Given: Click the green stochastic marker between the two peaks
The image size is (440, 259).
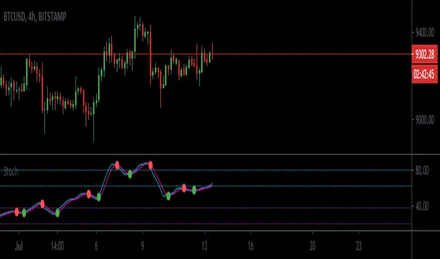Looking at the screenshot, I should coord(130,174).
